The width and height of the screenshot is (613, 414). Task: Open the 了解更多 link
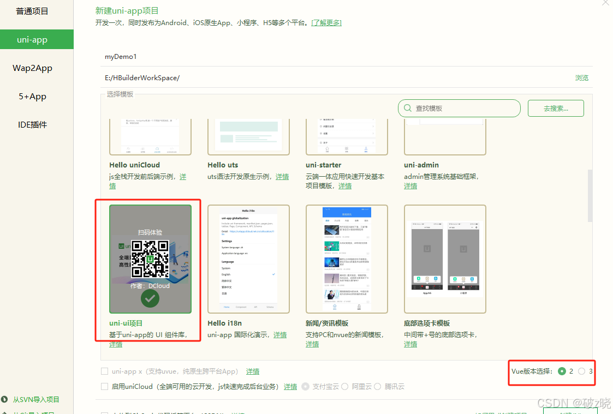tap(326, 23)
